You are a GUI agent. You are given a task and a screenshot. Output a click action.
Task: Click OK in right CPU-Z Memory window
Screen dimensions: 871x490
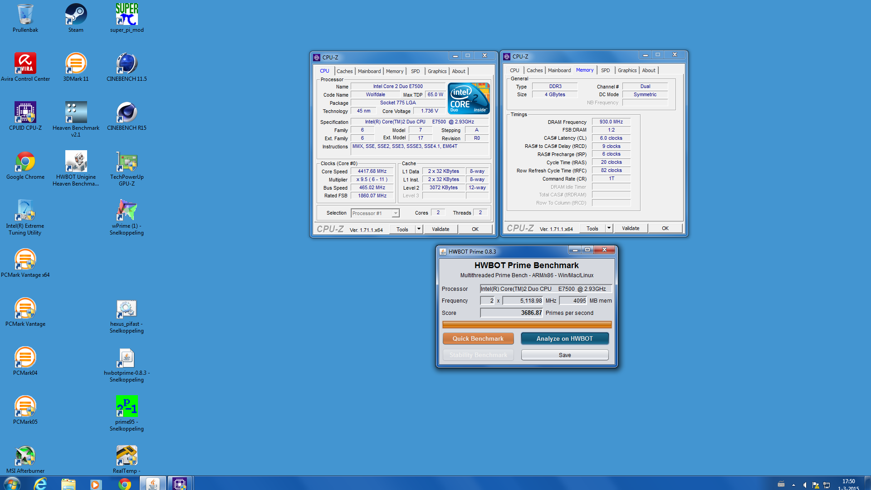coord(665,228)
